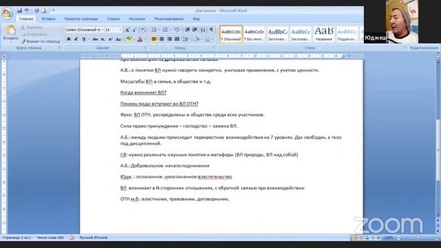This screenshot has height=248, width=441.
Task: Apply bulleted list
Action: click(x=154, y=30)
